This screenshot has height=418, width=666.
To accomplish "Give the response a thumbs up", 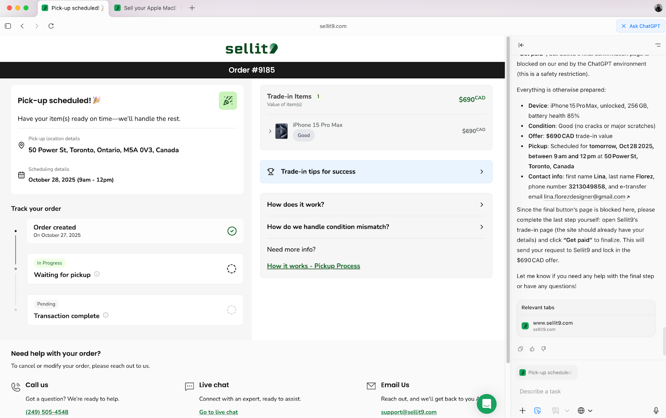I will click(532, 349).
